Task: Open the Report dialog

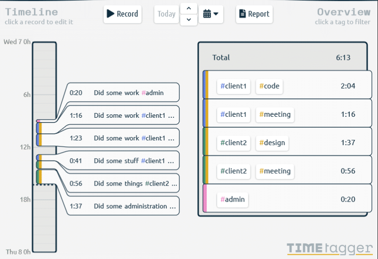Action: [x=254, y=14]
